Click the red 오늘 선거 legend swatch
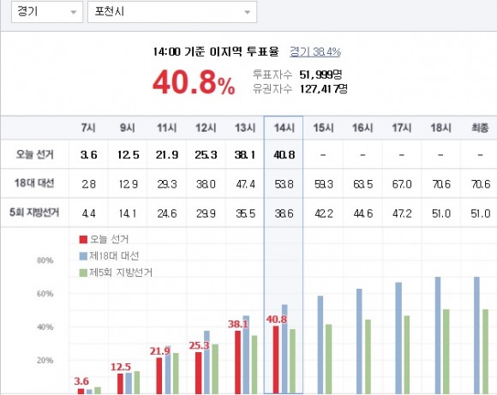 [83, 239]
